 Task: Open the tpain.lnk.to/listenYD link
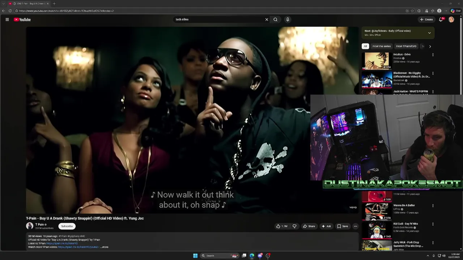pos(62,243)
